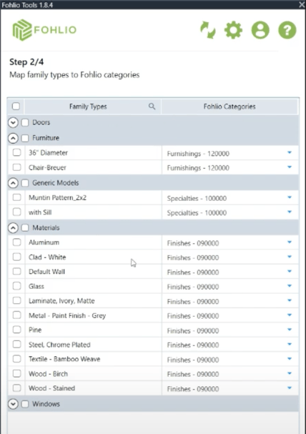
Task: Open category dropdown for Textile - Bamboo Weave
Action: click(290, 359)
